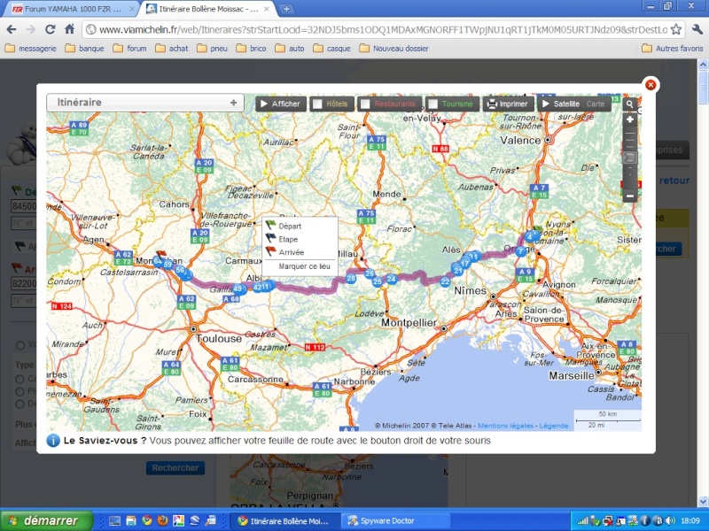Click the blue info icon beside Le Saviez-vous
709x531 pixels.
coord(53,440)
